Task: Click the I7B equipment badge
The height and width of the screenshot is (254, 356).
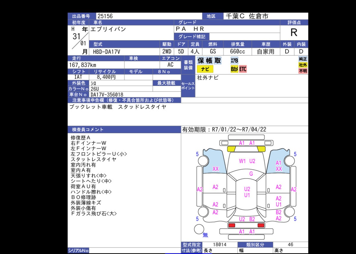Action: click(234, 61)
